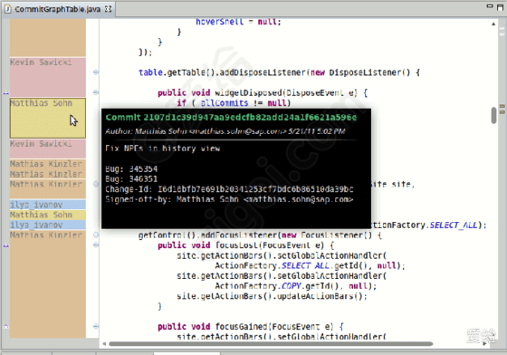Minimize the editor area

[490, 6]
